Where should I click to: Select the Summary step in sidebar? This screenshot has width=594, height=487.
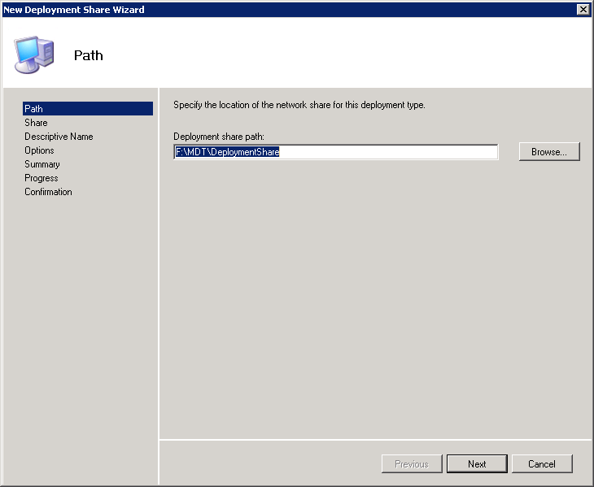click(42, 164)
